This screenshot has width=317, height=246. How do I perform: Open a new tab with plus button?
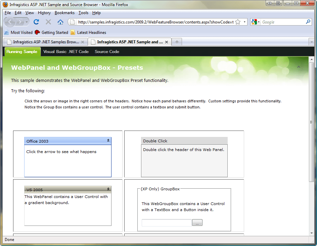[x=177, y=42]
